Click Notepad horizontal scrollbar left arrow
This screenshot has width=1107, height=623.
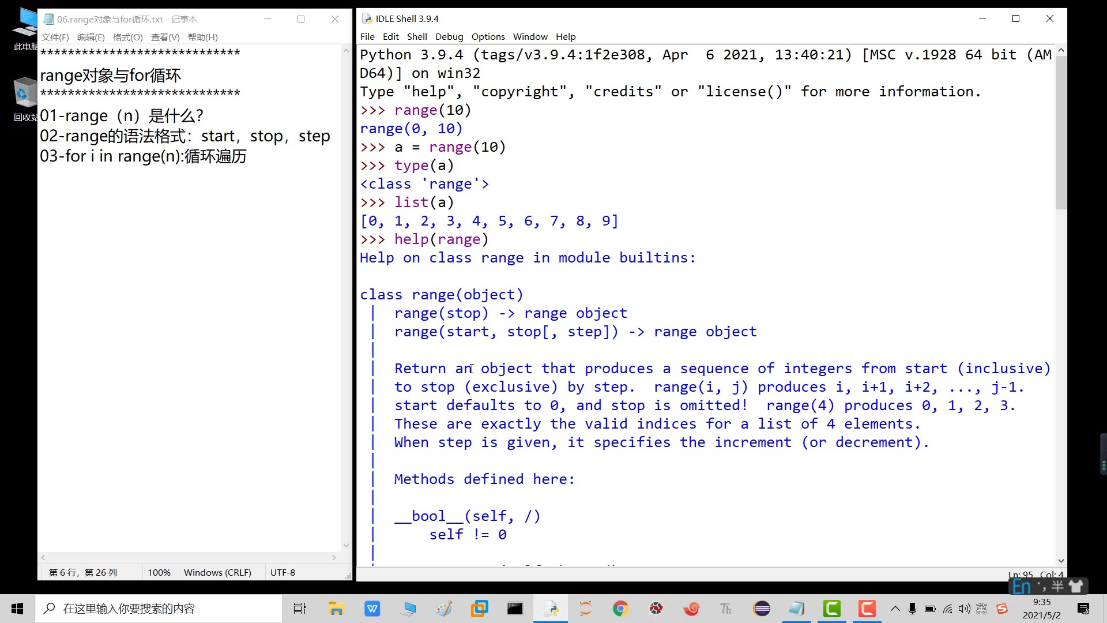click(43, 557)
